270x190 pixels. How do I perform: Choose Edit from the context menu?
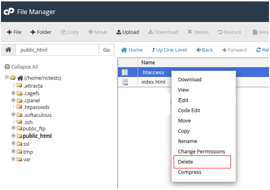click(183, 100)
